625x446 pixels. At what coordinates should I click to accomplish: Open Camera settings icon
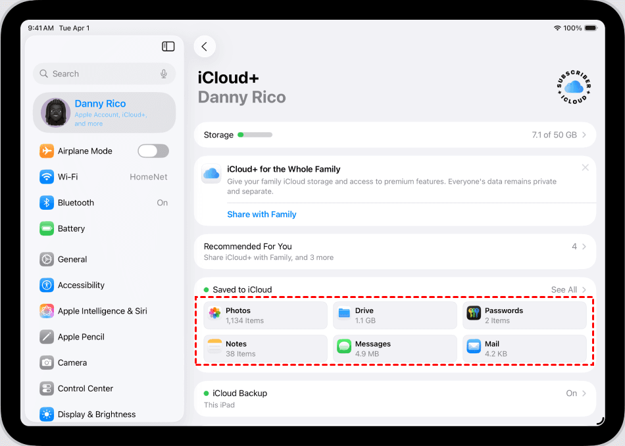(47, 362)
